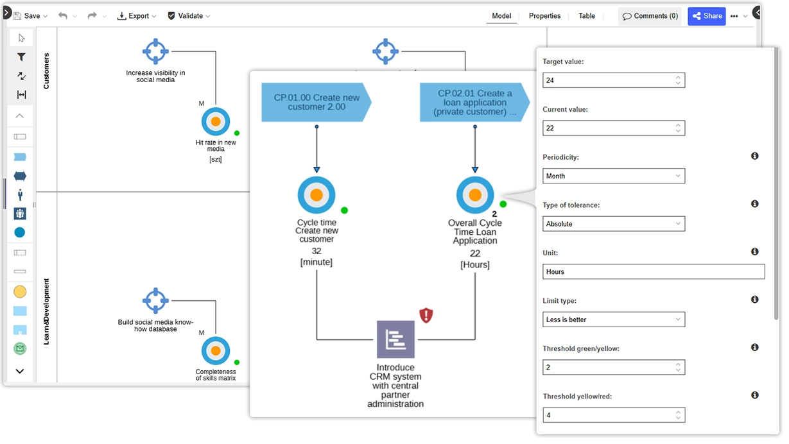Pick the dark blue hexagon shape
The height and width of the screenshot is (444, 789).
point(20,176)
